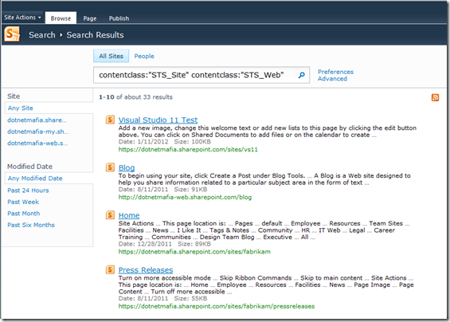Filter results by Past Week
Viewport: 450px width, 322px height.
pyautogui.click(x=23, y=202)
